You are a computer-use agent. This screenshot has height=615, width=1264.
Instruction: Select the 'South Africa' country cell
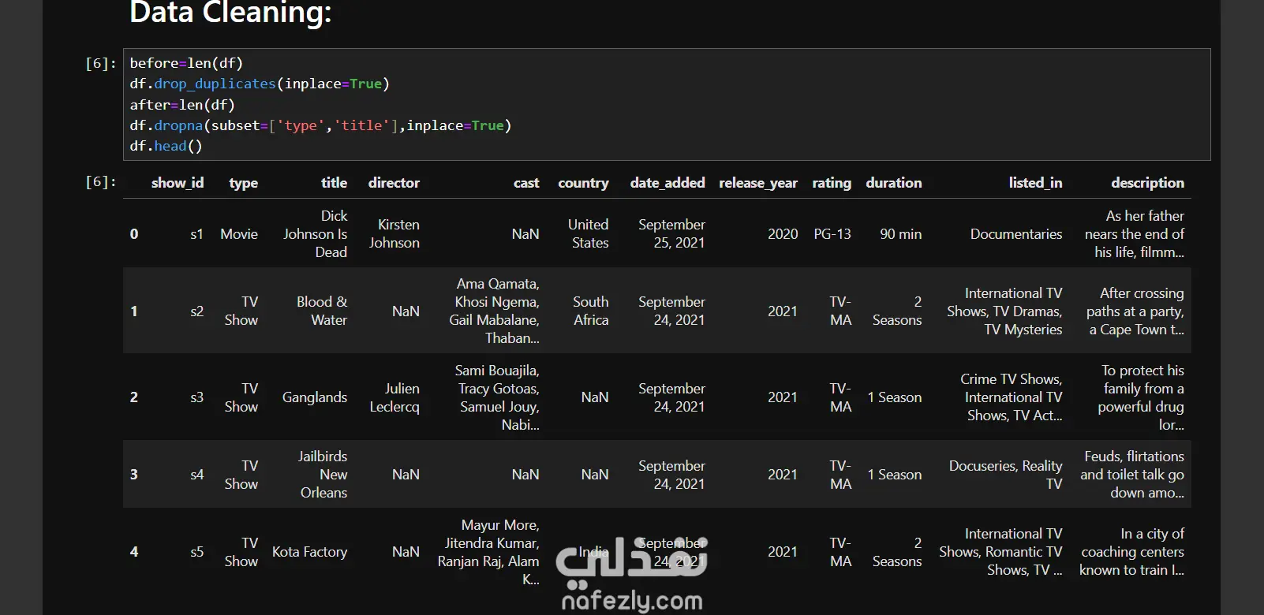coord(591,311)
